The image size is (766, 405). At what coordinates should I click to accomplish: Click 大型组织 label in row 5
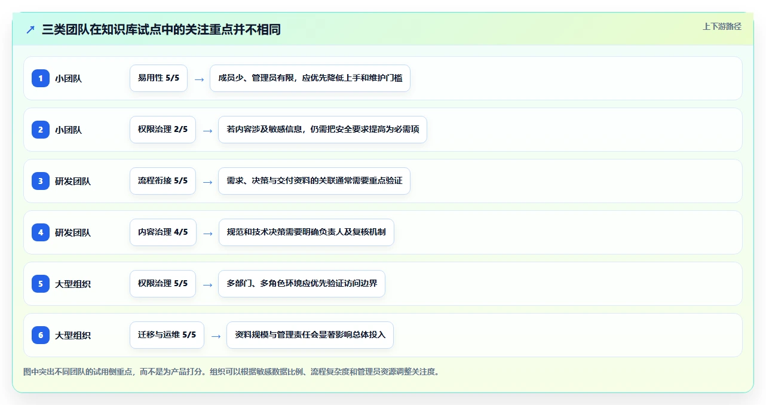click(x=73, y=284)
